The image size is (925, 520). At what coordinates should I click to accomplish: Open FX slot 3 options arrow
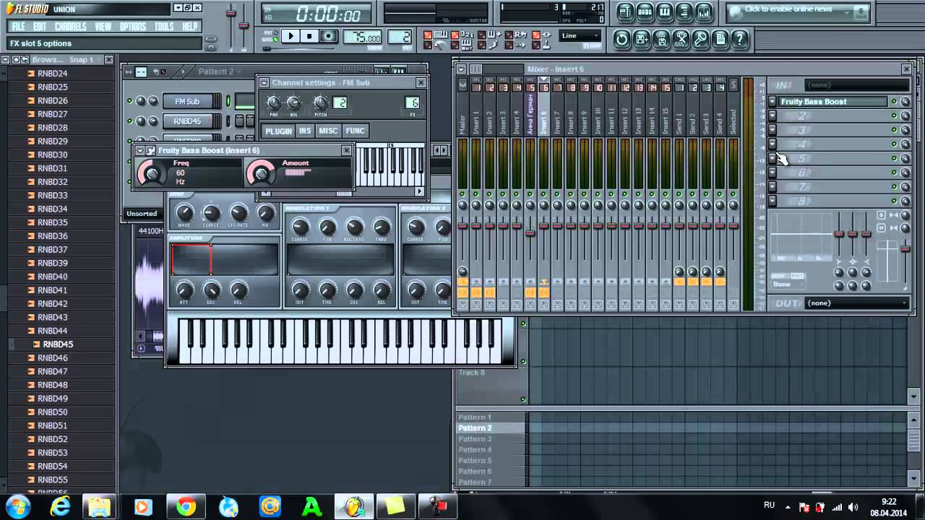click(772, 130)
